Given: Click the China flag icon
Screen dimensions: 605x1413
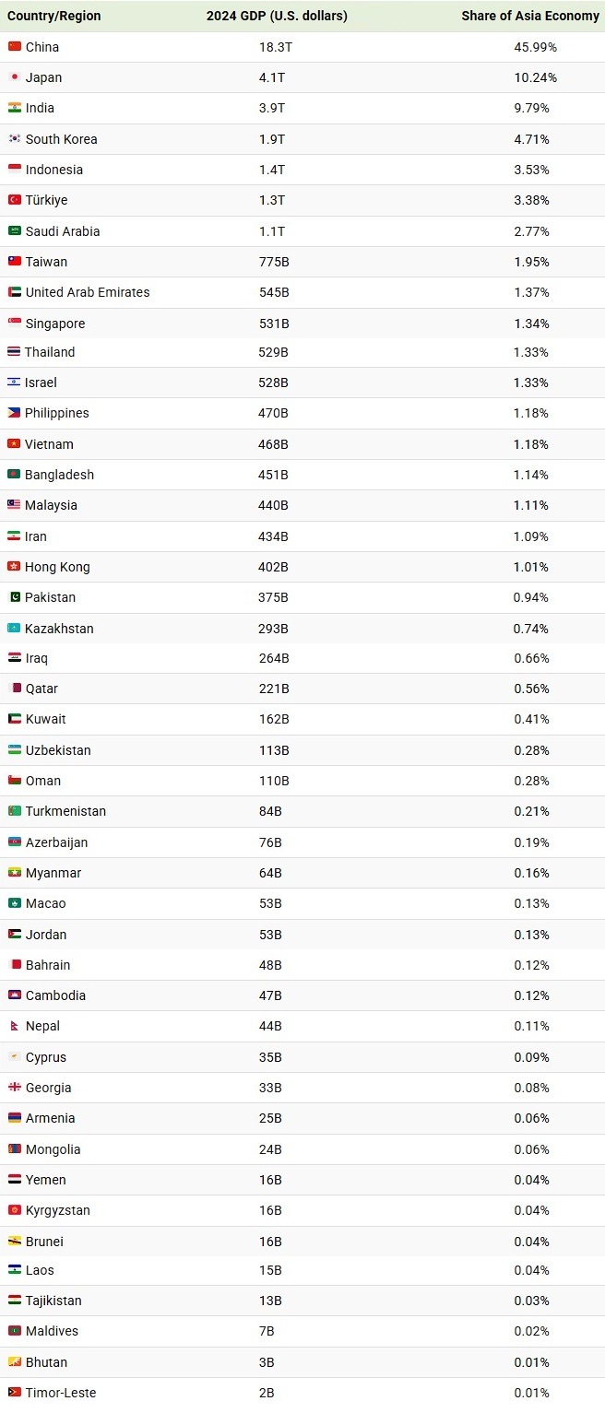Looking at the screenshot, I should (14, 46).
